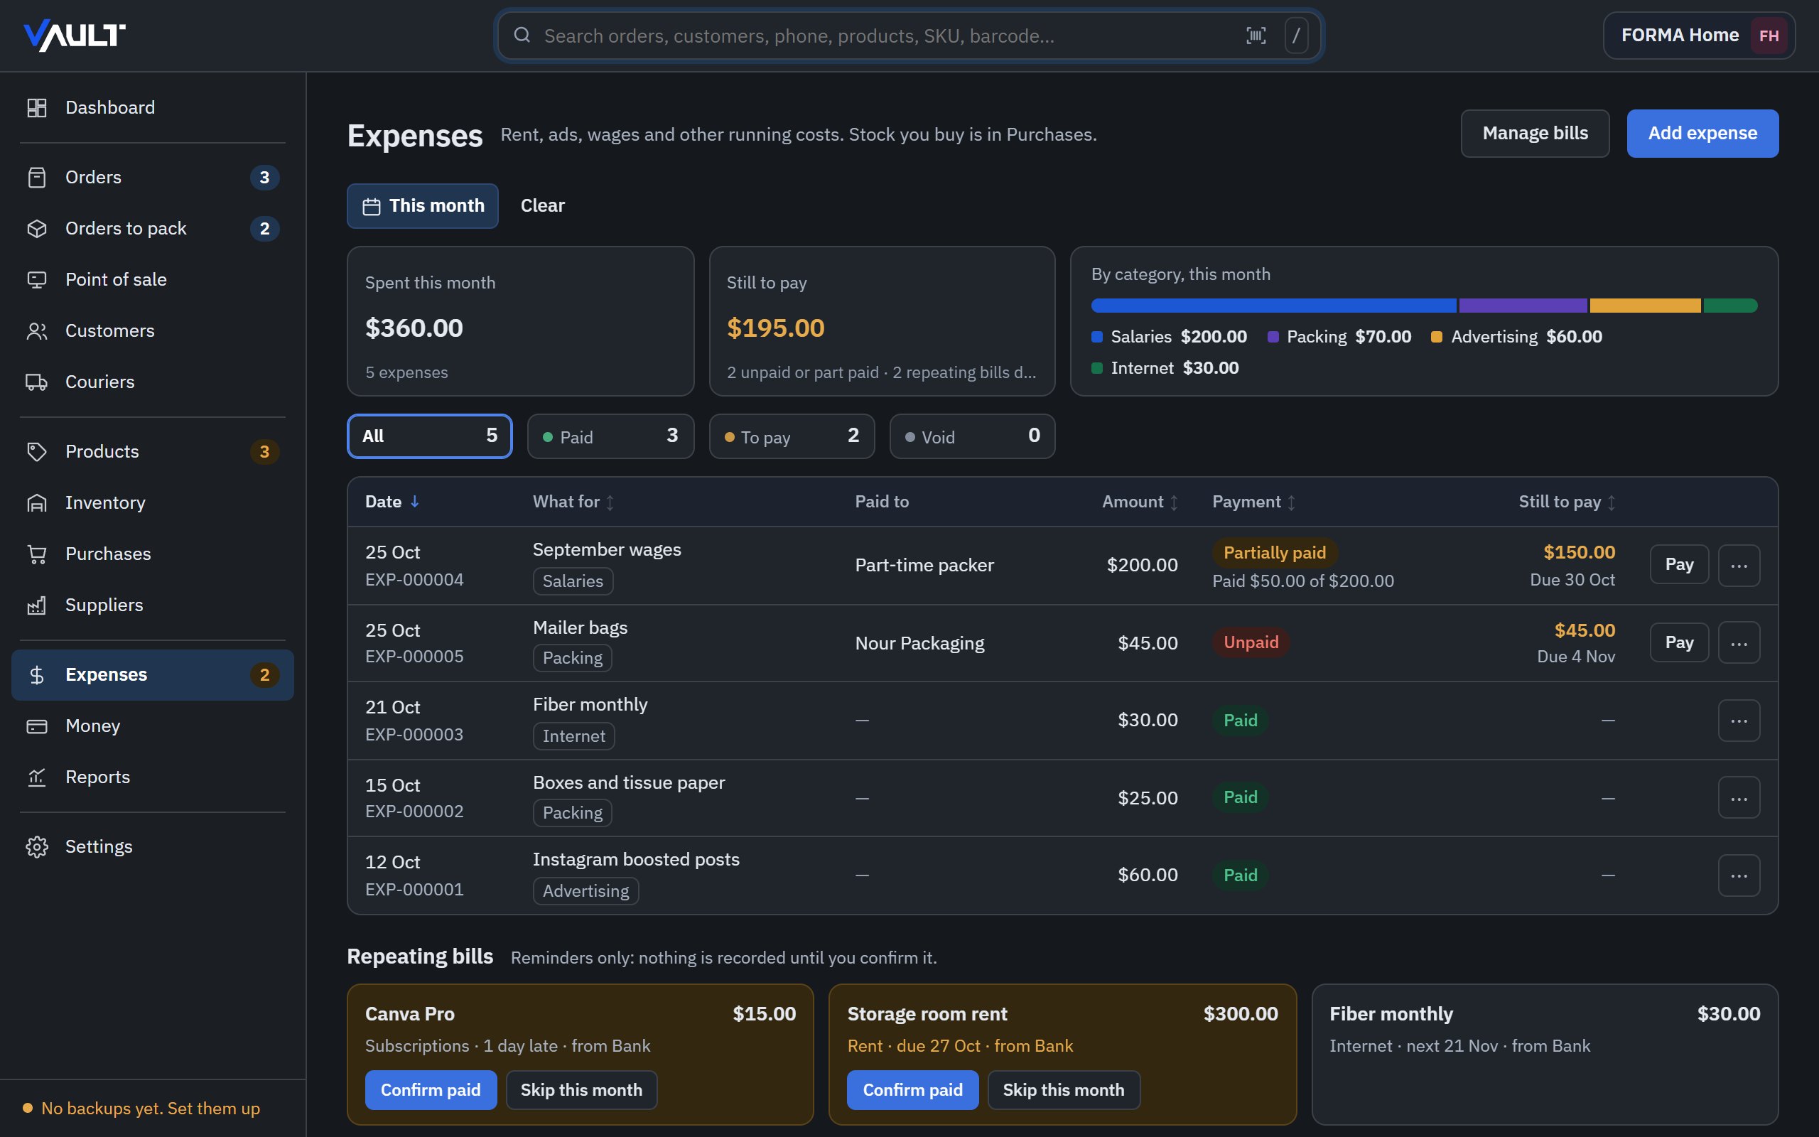The height and width of the screenshot is (1137, 1819).
Task: Click purple Packing segment of category bar
Action: pos(1523,306)
